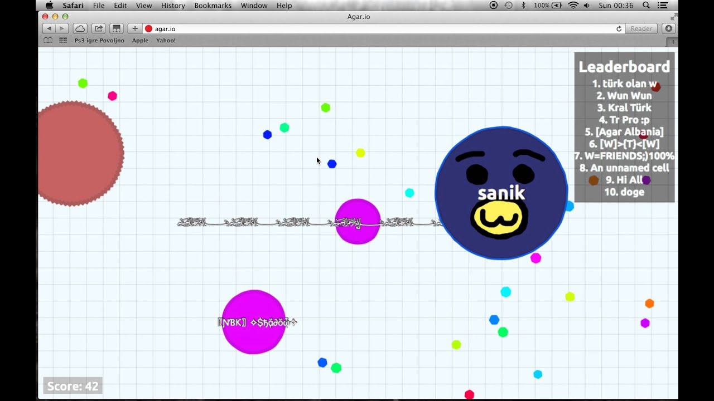Viewport: 714px width, 401px height.
Task: Open the Top Sites grid icon in bookmarks bar
Action: pos(63,40)
